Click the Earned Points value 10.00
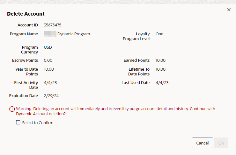The width and height of the screenshot is (236, 155). click(x=160, y=60)
